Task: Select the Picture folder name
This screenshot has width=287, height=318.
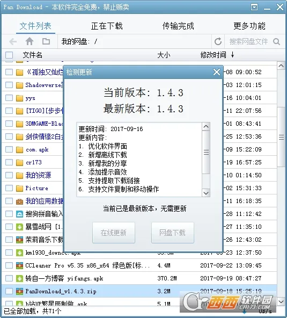Action: pos(37,188)
